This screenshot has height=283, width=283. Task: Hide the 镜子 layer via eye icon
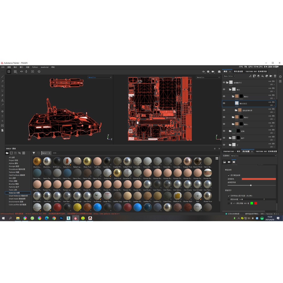pos(224,138)
